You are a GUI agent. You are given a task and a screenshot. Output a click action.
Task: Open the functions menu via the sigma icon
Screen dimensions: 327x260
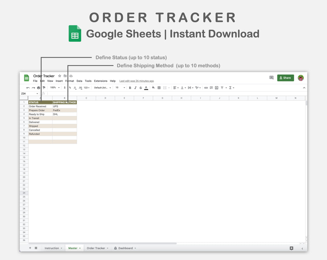(230, 88)
